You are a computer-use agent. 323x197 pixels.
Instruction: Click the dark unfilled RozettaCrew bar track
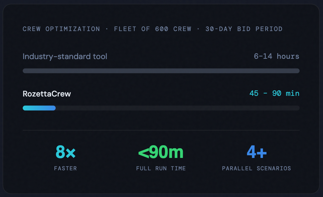point(177,108)
